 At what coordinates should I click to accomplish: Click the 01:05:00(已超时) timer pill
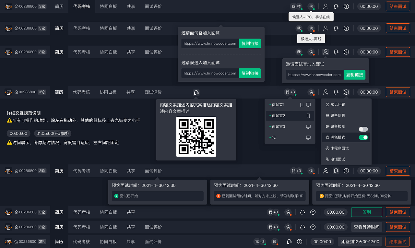pos(53,134)
